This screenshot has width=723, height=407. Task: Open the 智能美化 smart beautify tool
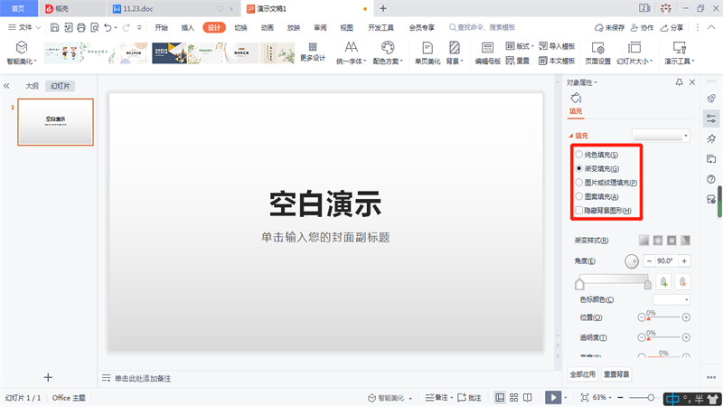[21, 53]
